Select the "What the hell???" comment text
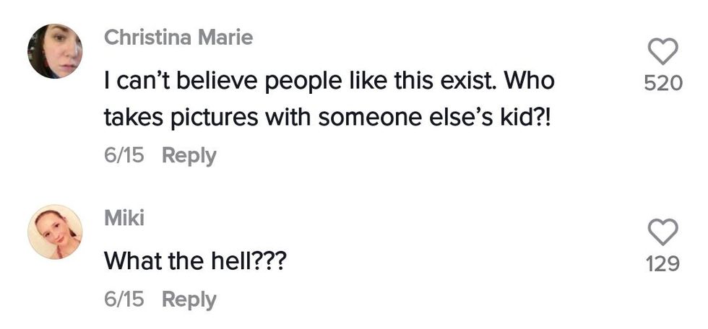This screenshot has width=708, height=329. (x=196, y=260)
